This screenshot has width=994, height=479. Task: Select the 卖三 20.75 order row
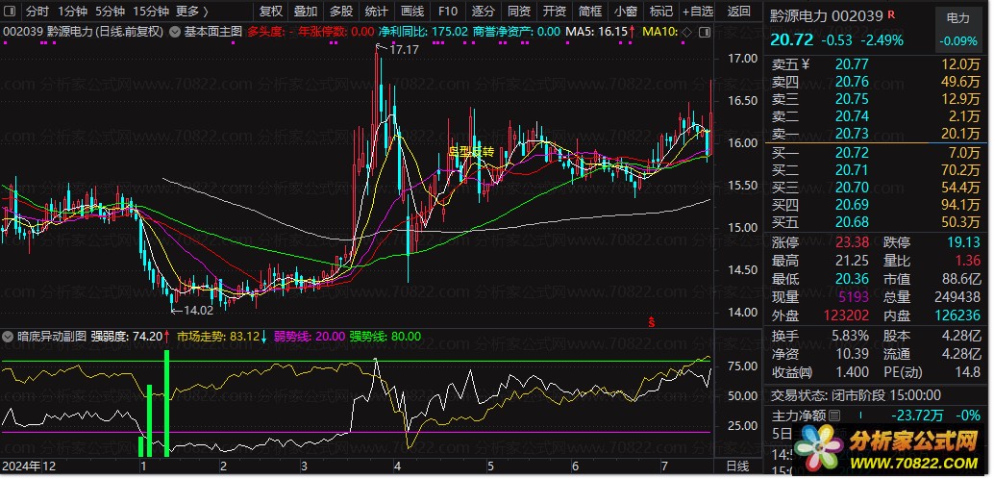[876, 98]
